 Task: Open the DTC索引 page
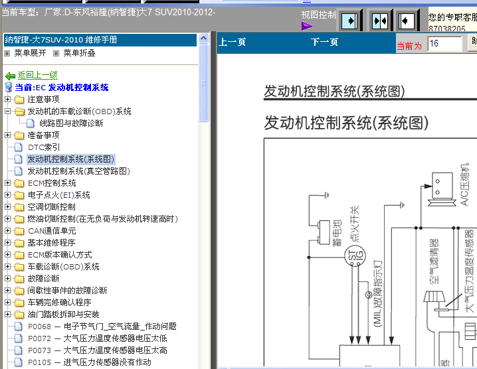pos(44,147)
